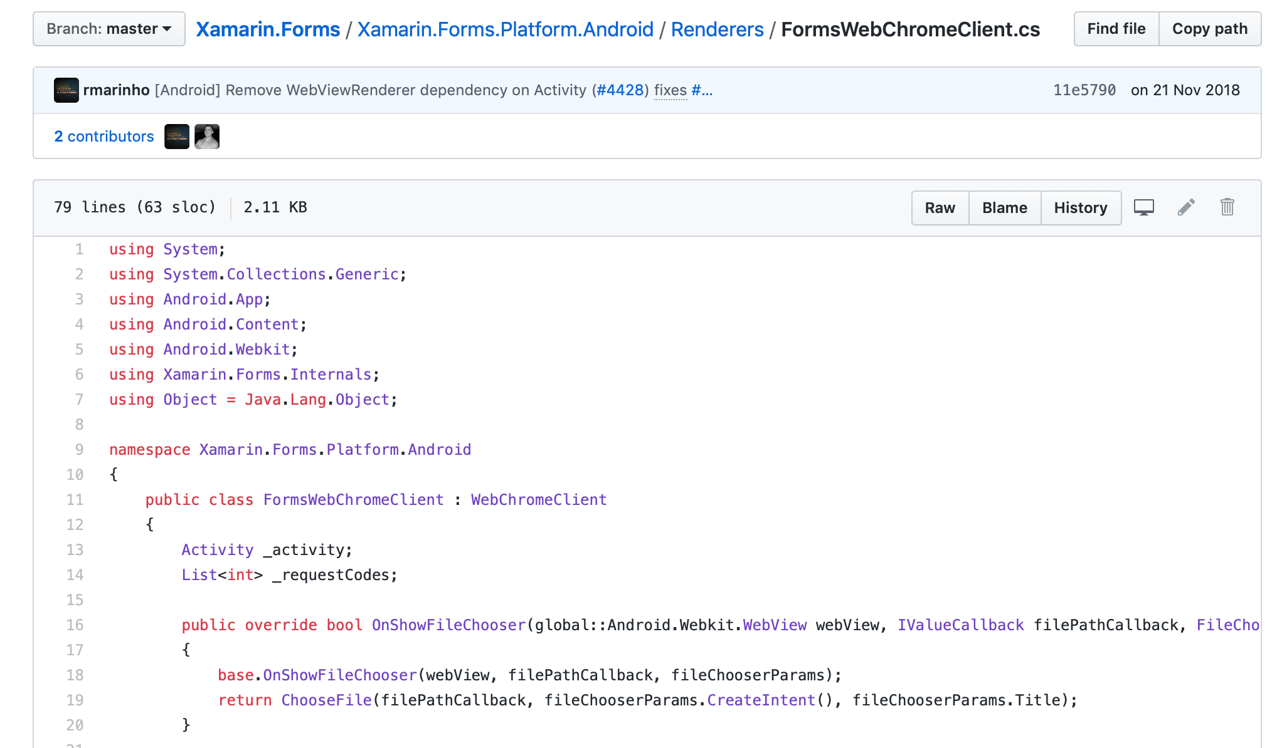
Task: Click the trash delete file icon
Action: (1227, 207)
